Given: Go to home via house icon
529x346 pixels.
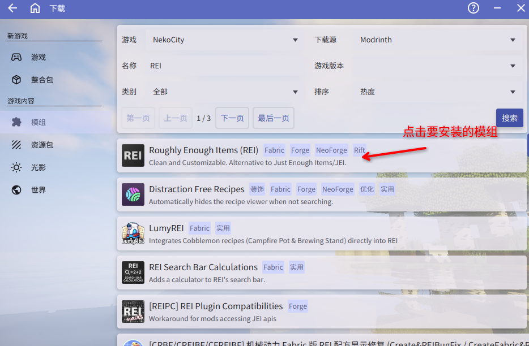Looking at the screenshot, I should [35, 8].
